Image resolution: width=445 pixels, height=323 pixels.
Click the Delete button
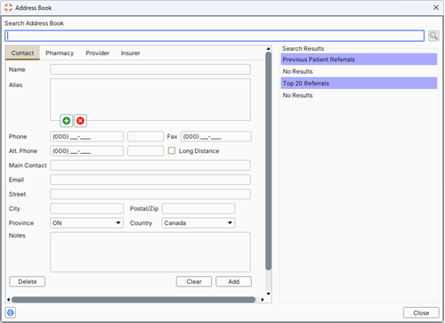(x=28, y=282)
